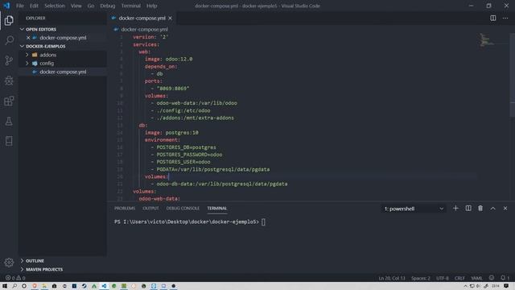Open the Manage gear settings icon
The width and height of the screenshot is (515, 290).
click(9, 262)
